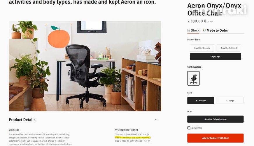Select Standard Fully Adjustable arm

coord(216,119)
